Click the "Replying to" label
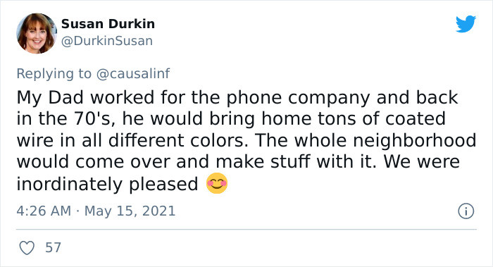Image resolution: width=493 pixels, height=267 pixels. coord(54,74)
